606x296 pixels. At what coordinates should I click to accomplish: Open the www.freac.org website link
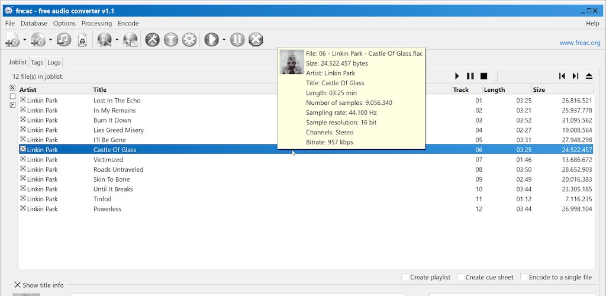579,43
